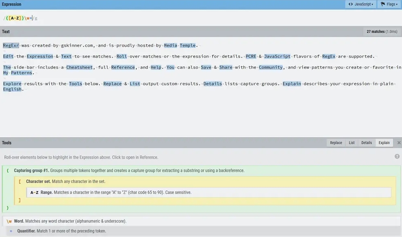Click the Roll-over elements hint text
Viewport: 402px width, 237px height.
coord(81,157)
